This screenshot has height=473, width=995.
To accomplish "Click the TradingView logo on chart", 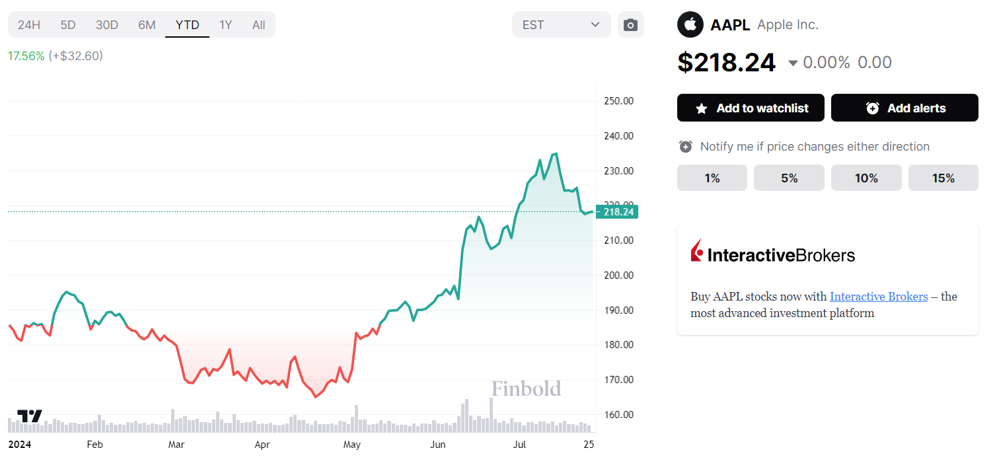I will (30, 416).
